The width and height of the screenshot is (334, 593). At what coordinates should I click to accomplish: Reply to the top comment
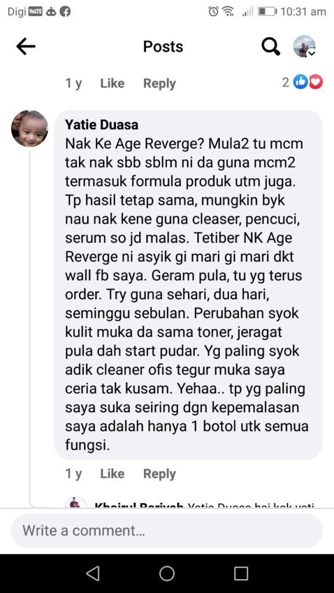[x=159, y=83]
